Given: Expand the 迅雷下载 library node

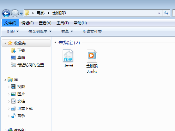Looking at the screenshot, I should (9, 109).
